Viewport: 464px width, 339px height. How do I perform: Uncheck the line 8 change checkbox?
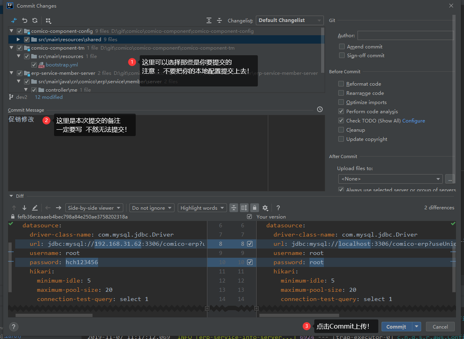pos(250,244)
